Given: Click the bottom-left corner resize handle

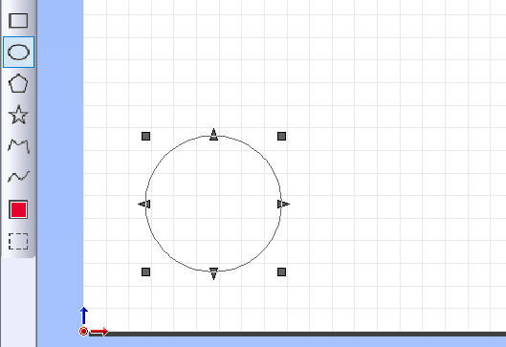Looking at the screenshot, I should pyautogui.click(x=145, y=272).
